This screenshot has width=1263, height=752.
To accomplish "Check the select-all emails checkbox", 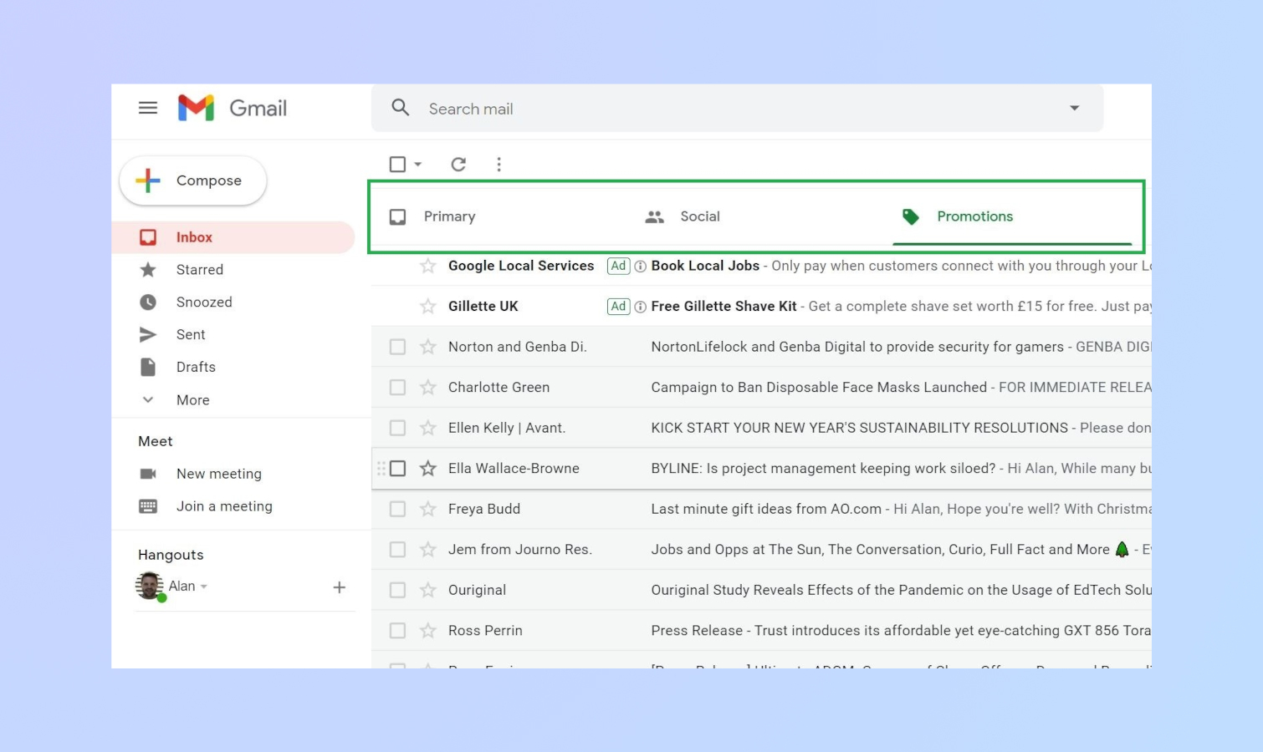I will point(396,164).
